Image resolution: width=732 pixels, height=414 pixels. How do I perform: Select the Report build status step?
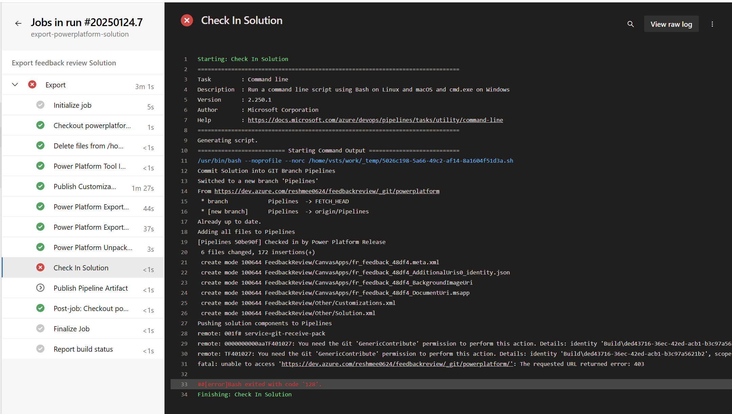pos(83,349)
